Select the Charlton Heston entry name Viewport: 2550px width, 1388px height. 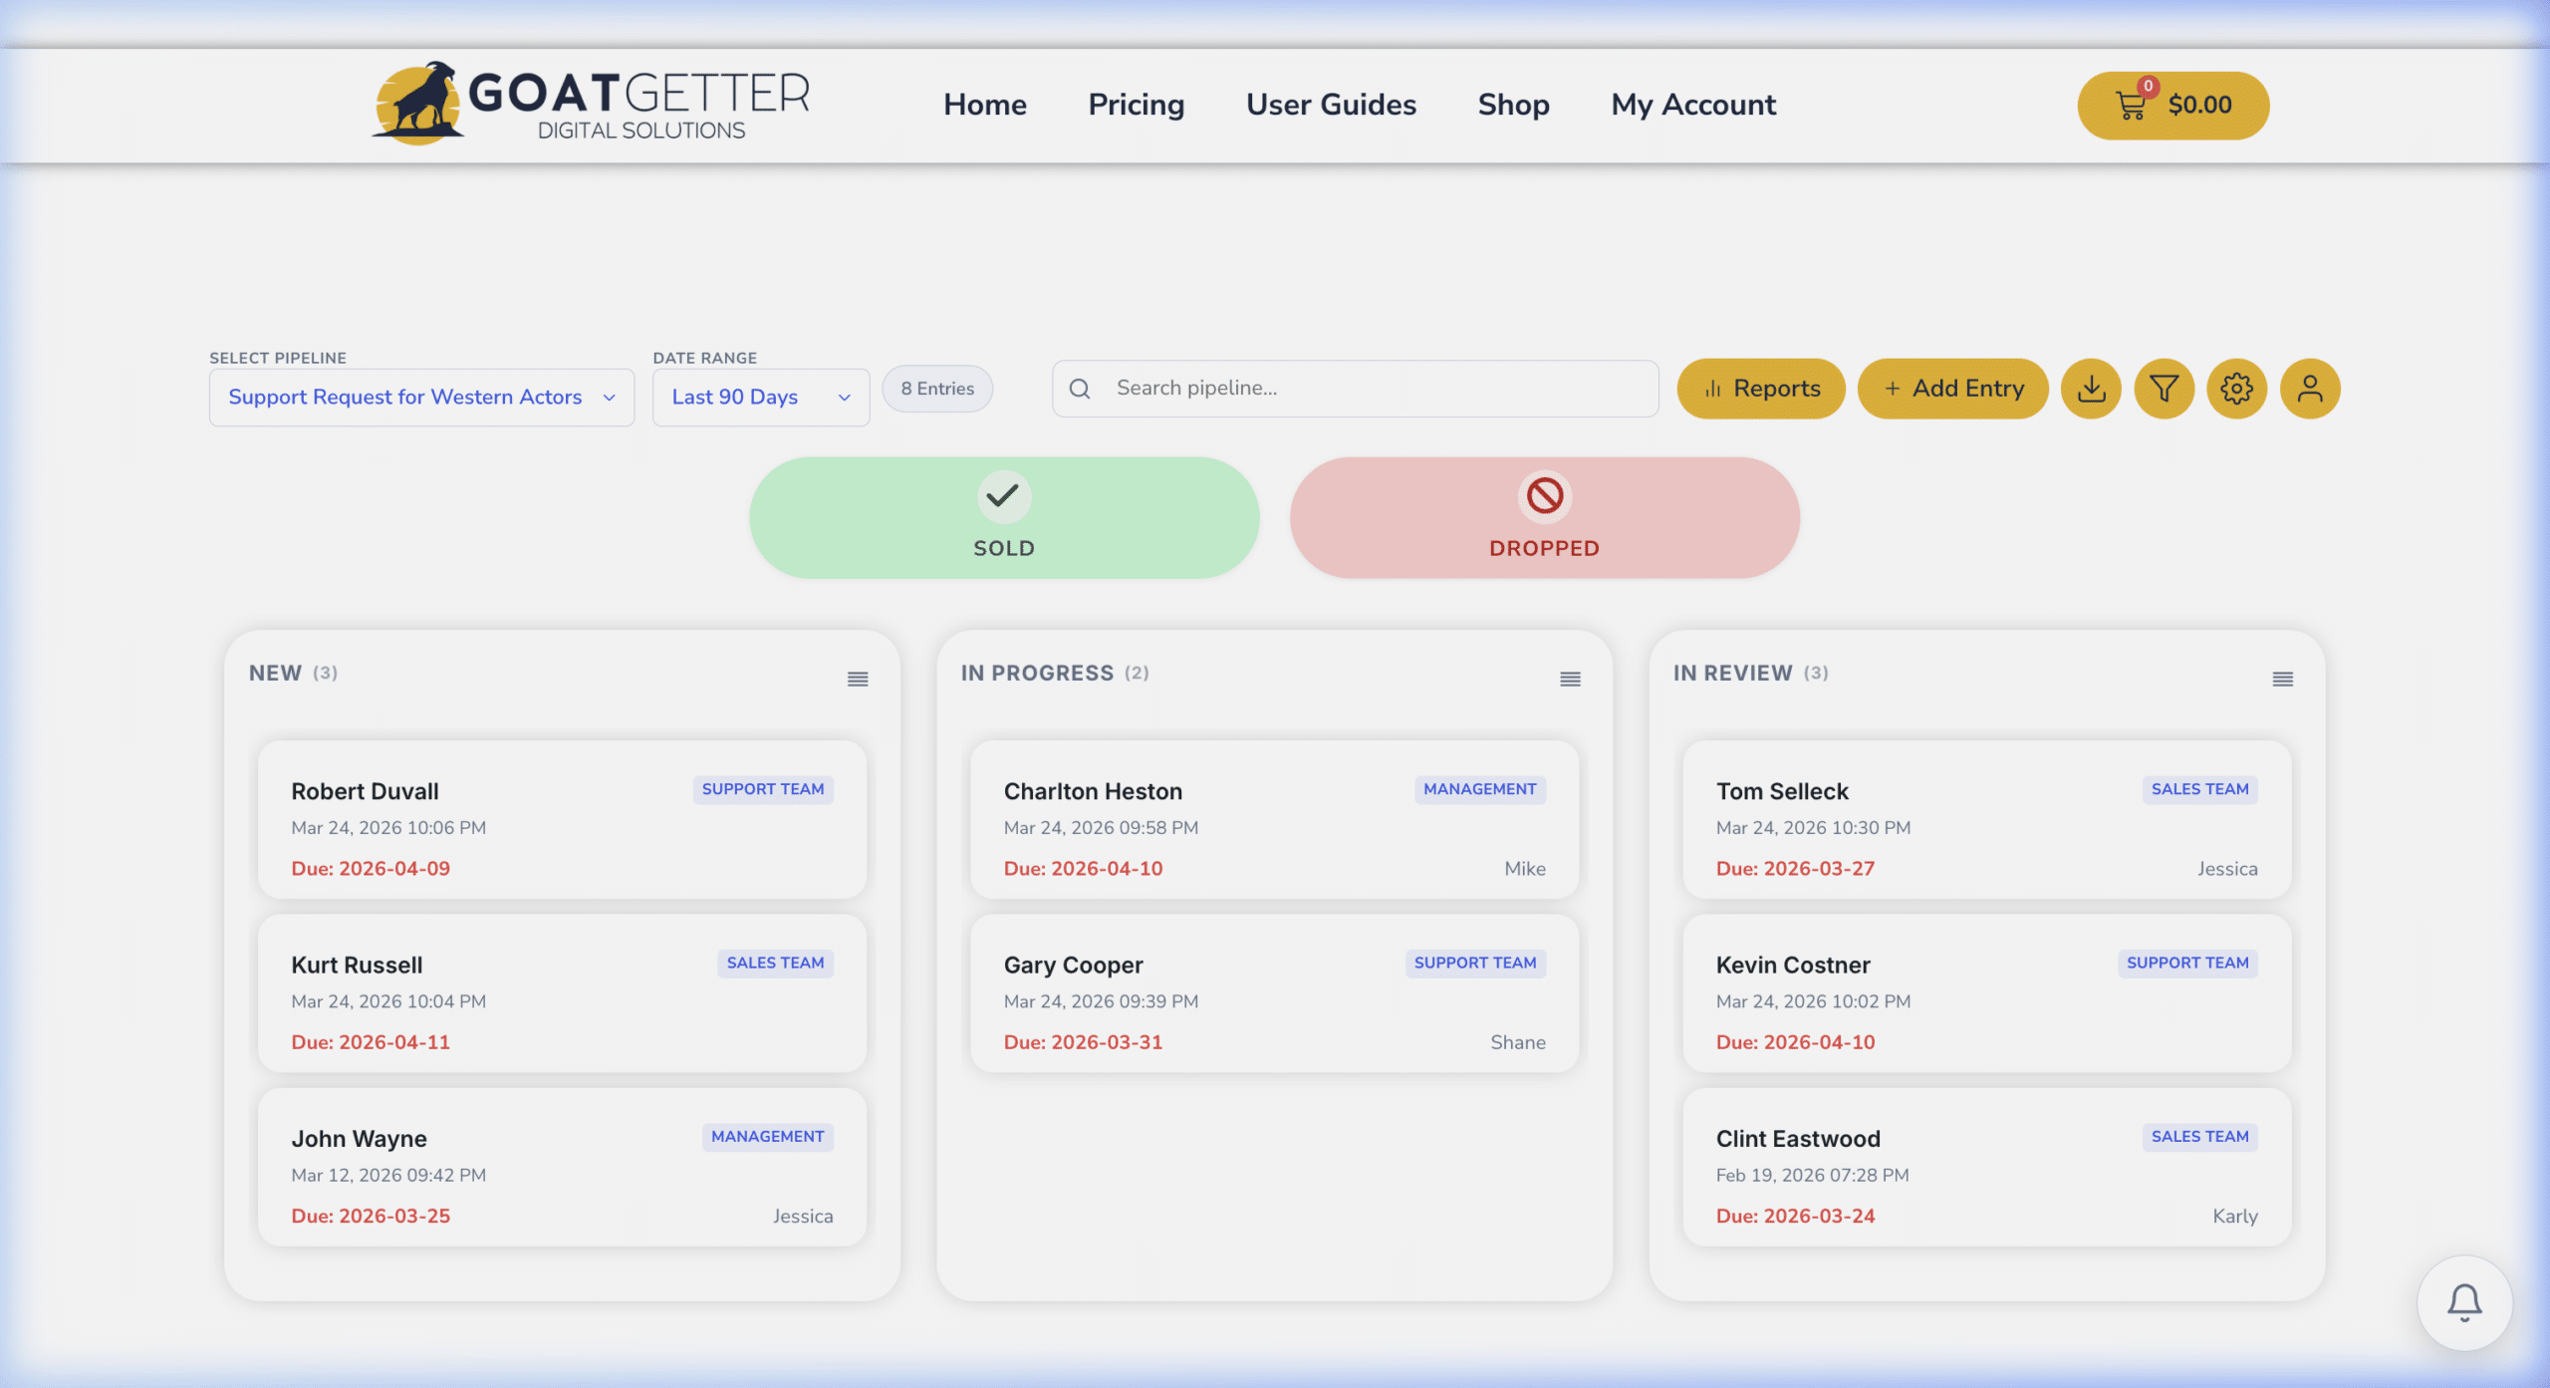click(1093, 791)
